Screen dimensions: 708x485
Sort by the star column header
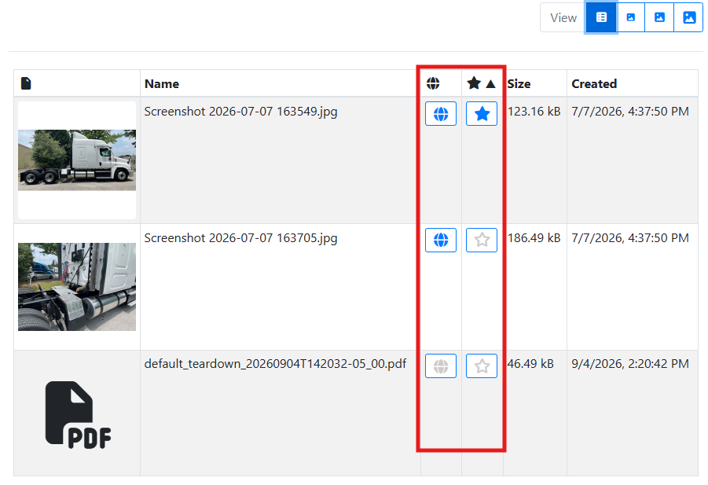point(474,83)
